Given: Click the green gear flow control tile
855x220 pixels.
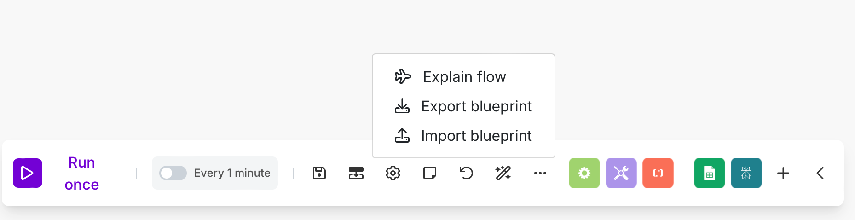Looking at the screenshot, I should tap(584, 173).
